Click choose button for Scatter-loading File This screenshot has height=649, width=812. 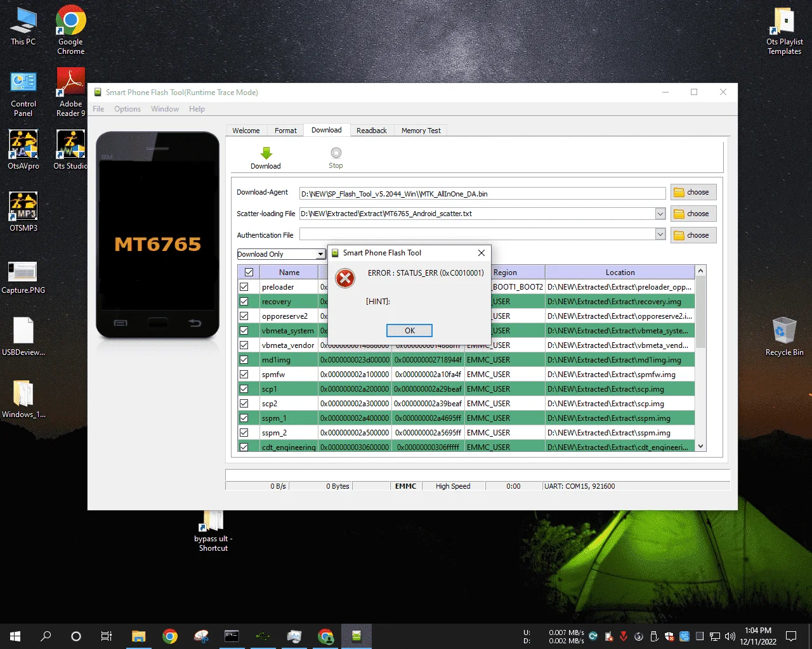[693, 214]
